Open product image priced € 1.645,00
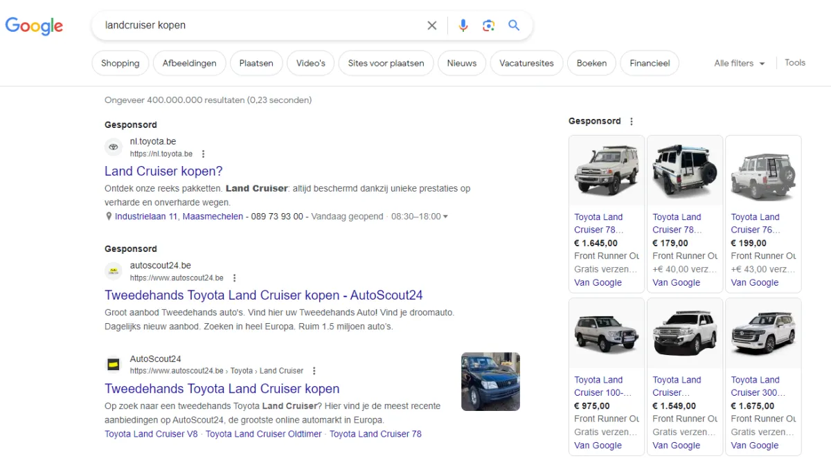 pyautogui.click(x=607, y=171)
